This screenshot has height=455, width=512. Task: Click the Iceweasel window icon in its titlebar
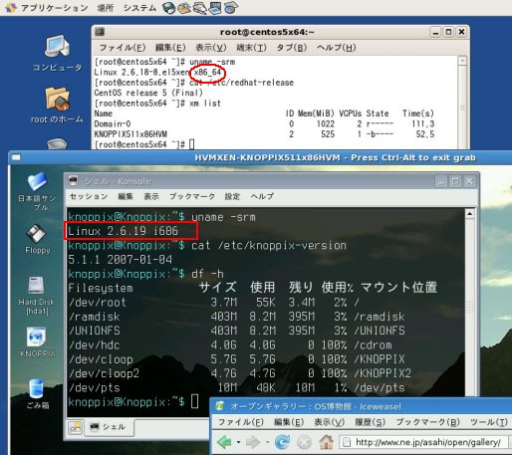(x=219, y=406)
